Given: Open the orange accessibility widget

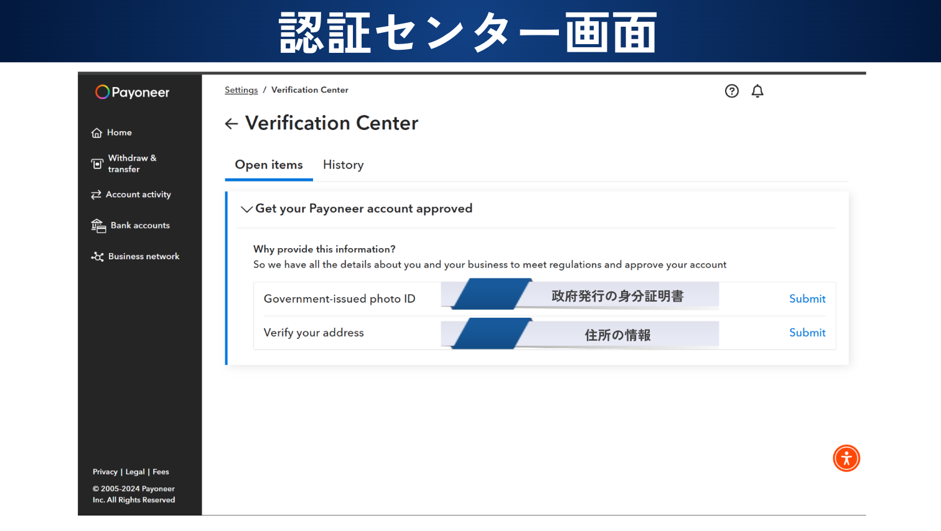Looking at the screenshot, I should 846,459.
